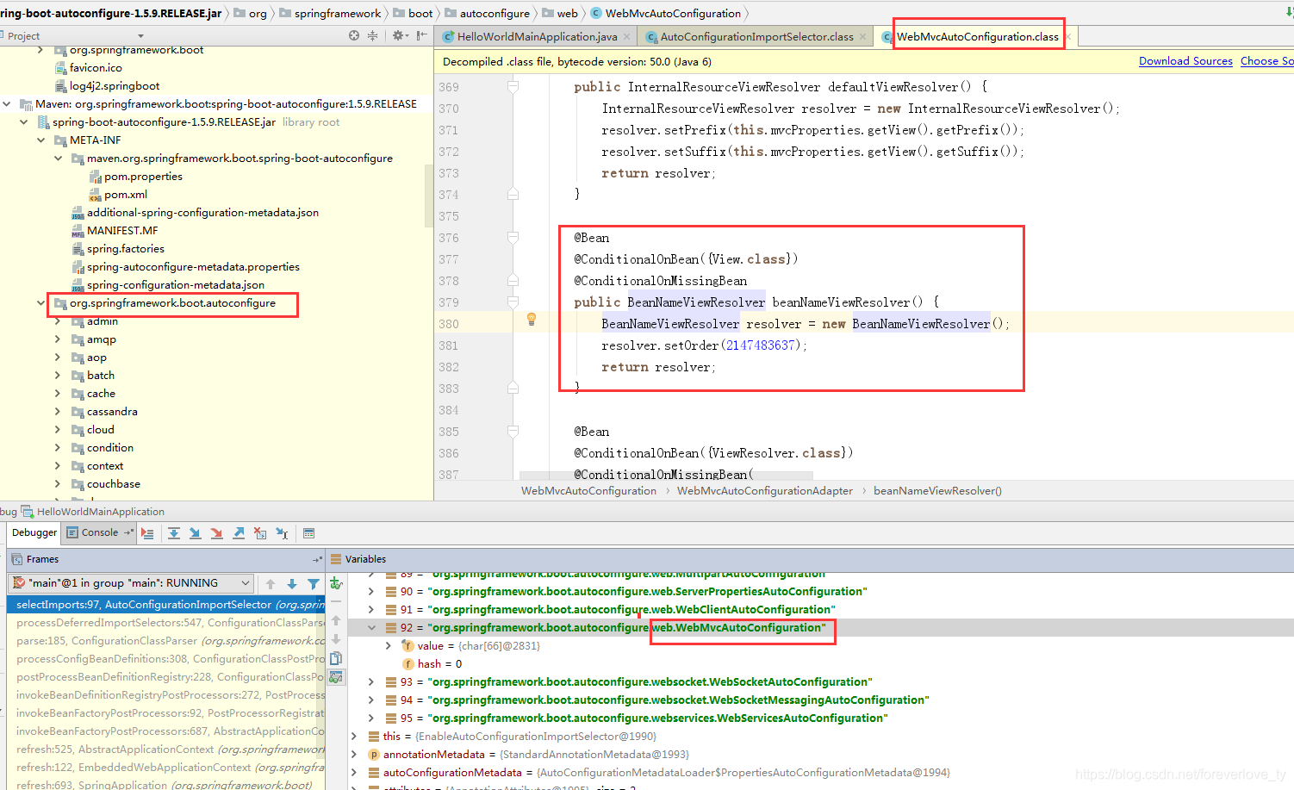Click next frame down arrow in Frames

tap(292, 583)
